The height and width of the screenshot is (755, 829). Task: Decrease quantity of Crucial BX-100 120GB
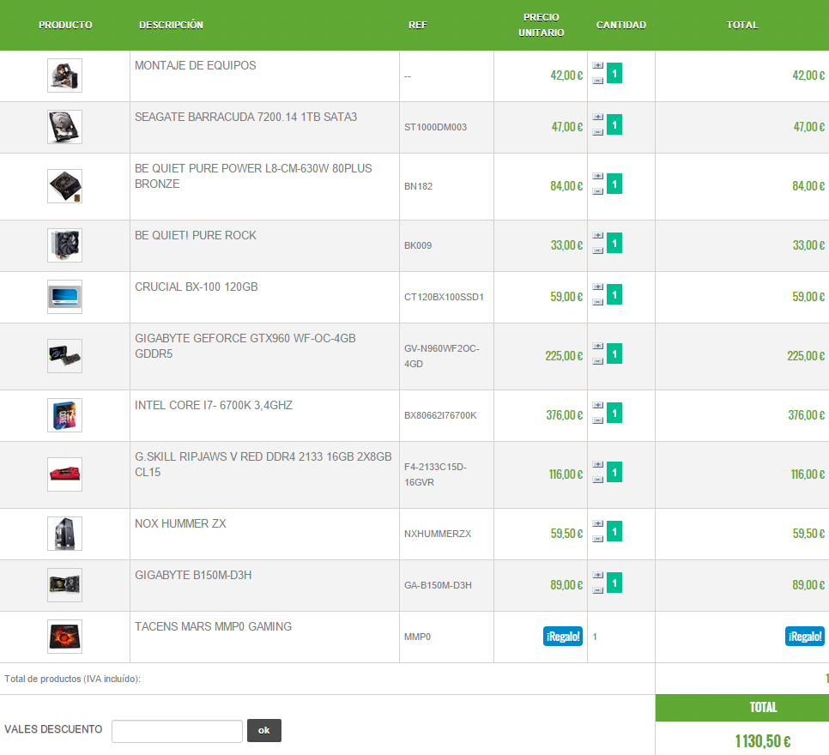[x=597, y=302]
